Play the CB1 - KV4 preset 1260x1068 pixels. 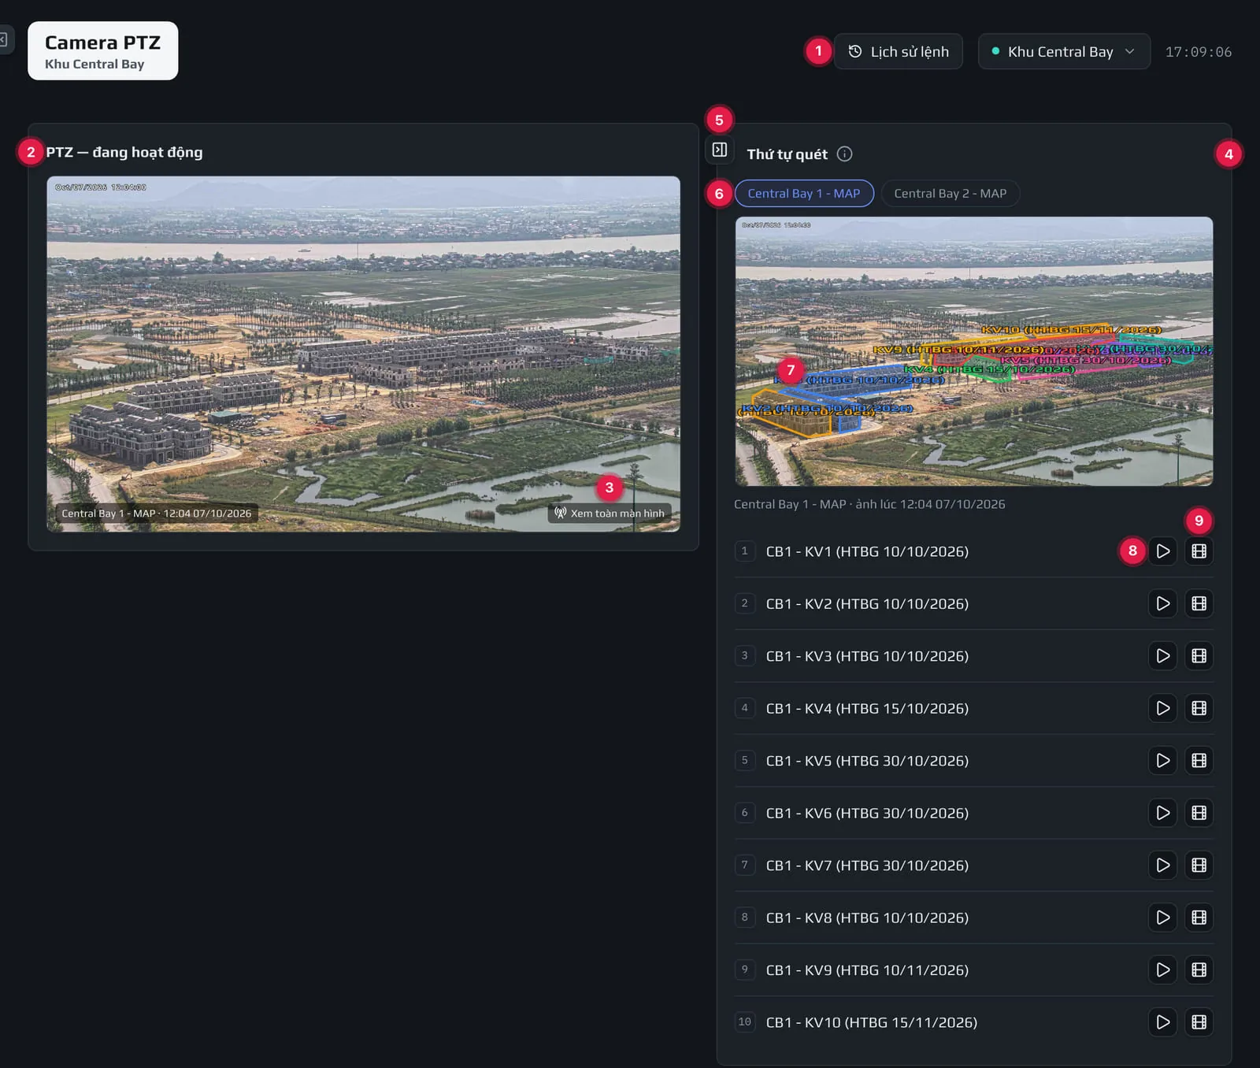[1162, 708]
